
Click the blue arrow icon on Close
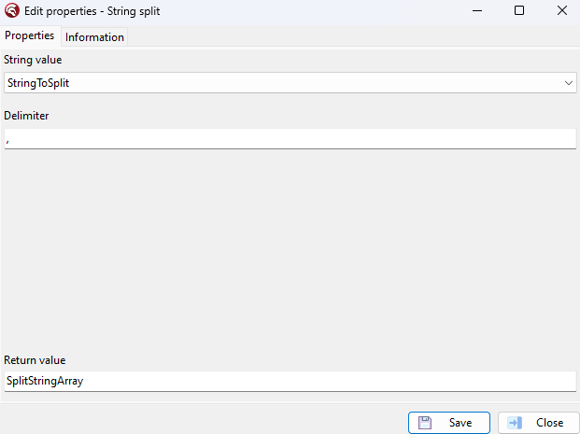tap(515, 422)
